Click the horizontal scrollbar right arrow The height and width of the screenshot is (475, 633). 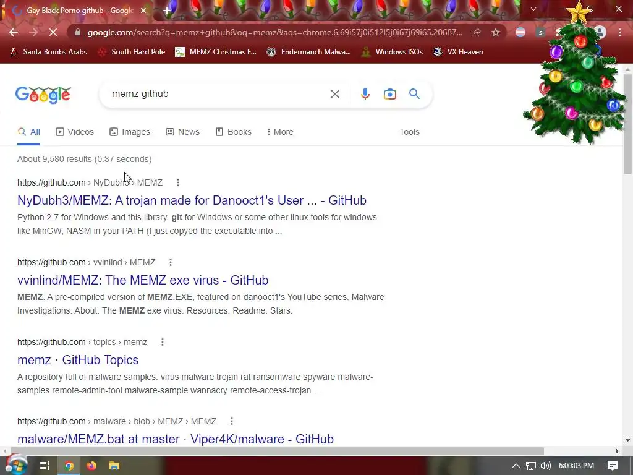617,451
